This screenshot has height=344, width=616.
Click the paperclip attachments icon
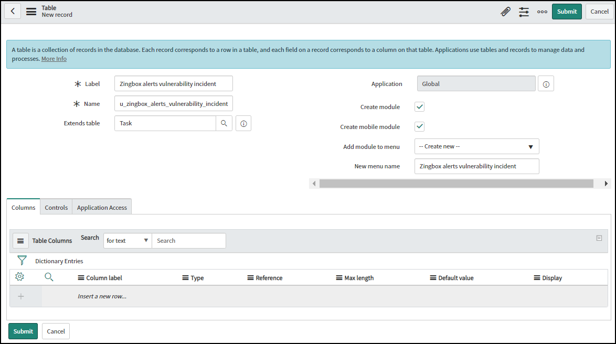pyautogui.click(x=505, y=12)
